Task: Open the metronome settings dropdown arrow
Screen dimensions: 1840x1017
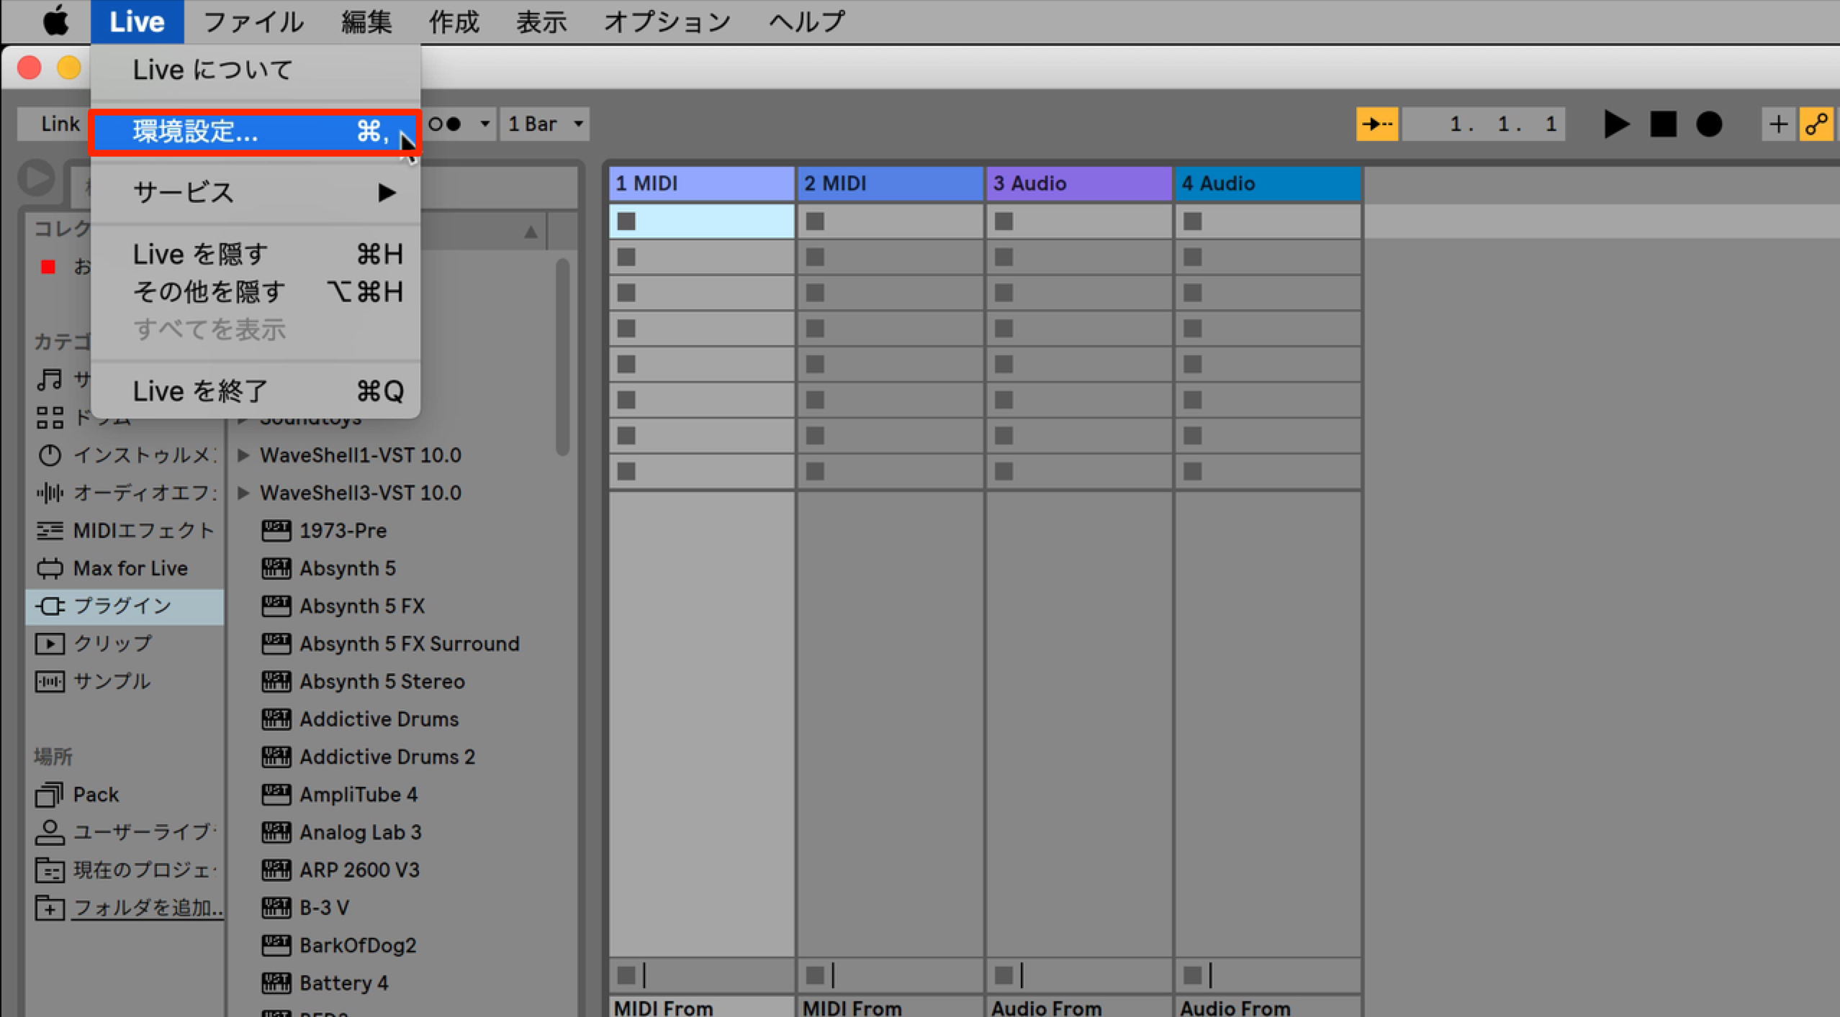Action: pyautogui.click(x=485, y=124)
